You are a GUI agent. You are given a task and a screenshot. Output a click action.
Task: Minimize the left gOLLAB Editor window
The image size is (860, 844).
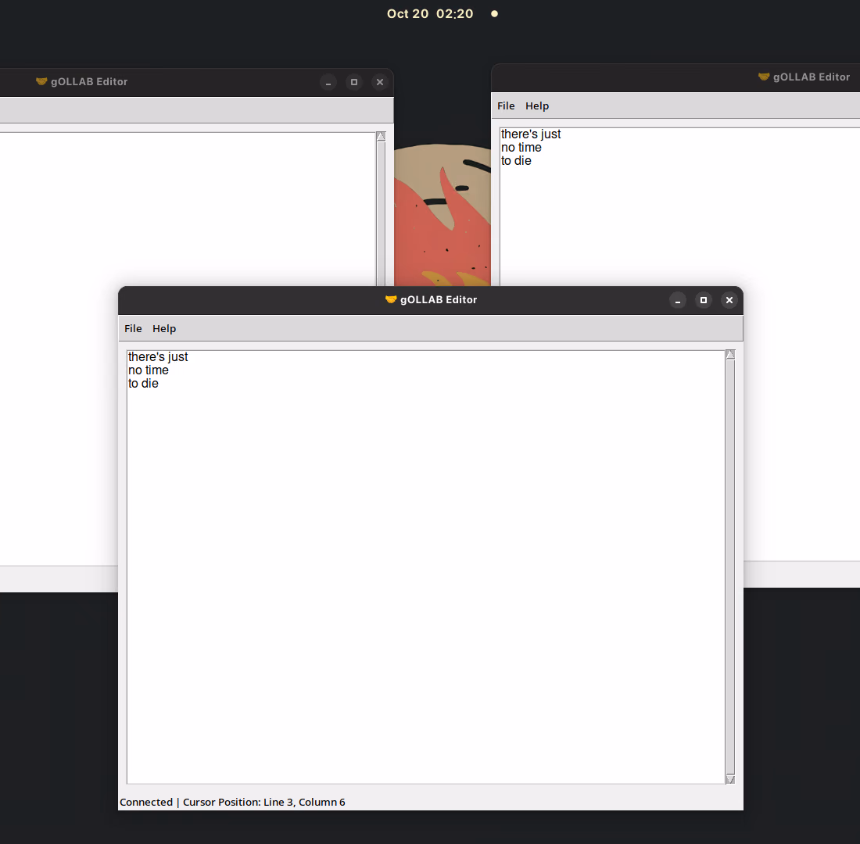[x=328, y=82]
